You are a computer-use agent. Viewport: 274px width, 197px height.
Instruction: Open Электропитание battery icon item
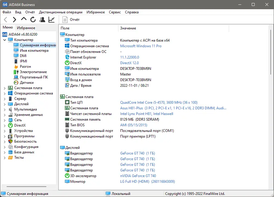coord(16,72)
